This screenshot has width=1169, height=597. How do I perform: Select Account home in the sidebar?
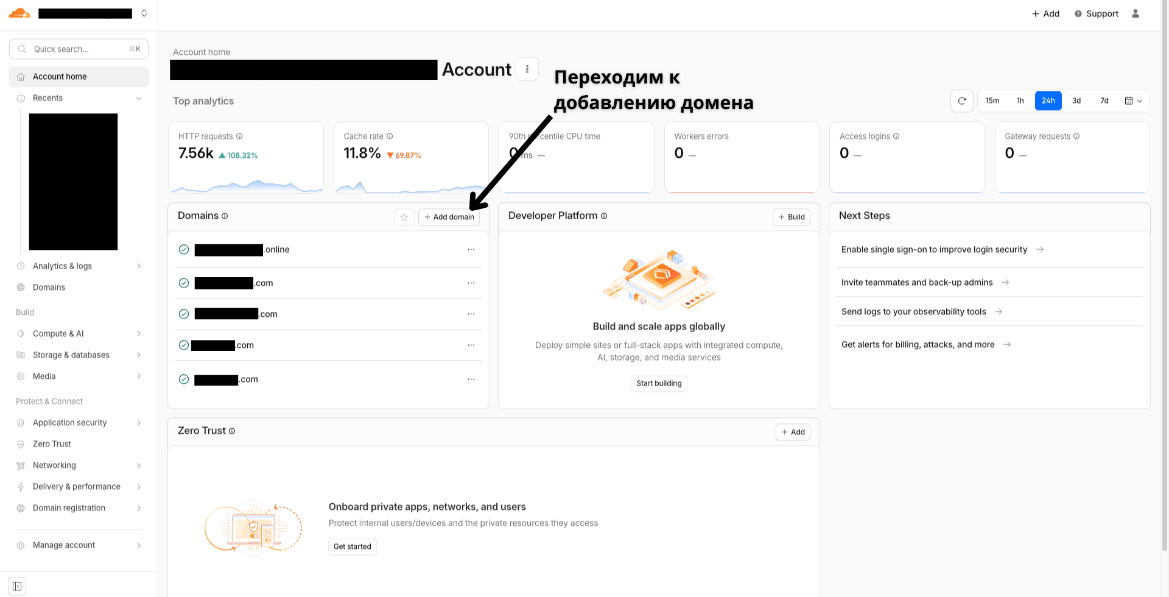pos(60,76)
